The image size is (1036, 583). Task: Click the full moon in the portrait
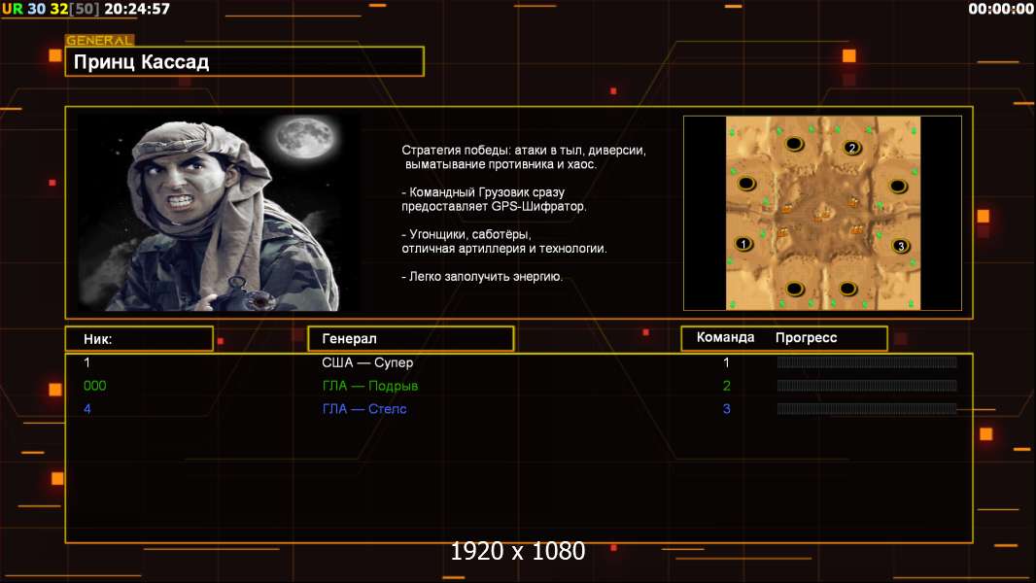tap(299, 139)
